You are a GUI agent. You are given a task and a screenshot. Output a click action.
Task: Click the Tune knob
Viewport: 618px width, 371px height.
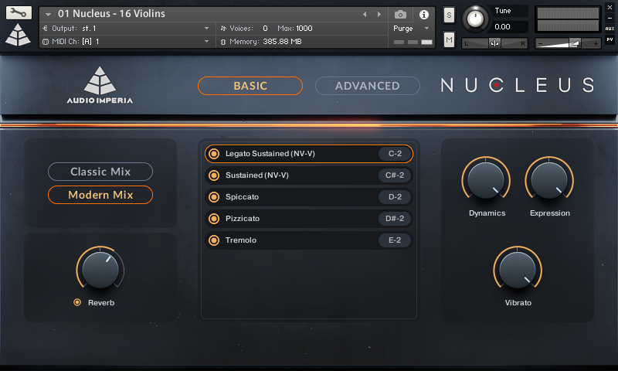(475, 19)
